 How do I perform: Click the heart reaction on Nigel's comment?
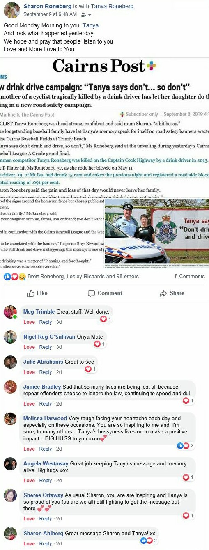click(97, 344)
